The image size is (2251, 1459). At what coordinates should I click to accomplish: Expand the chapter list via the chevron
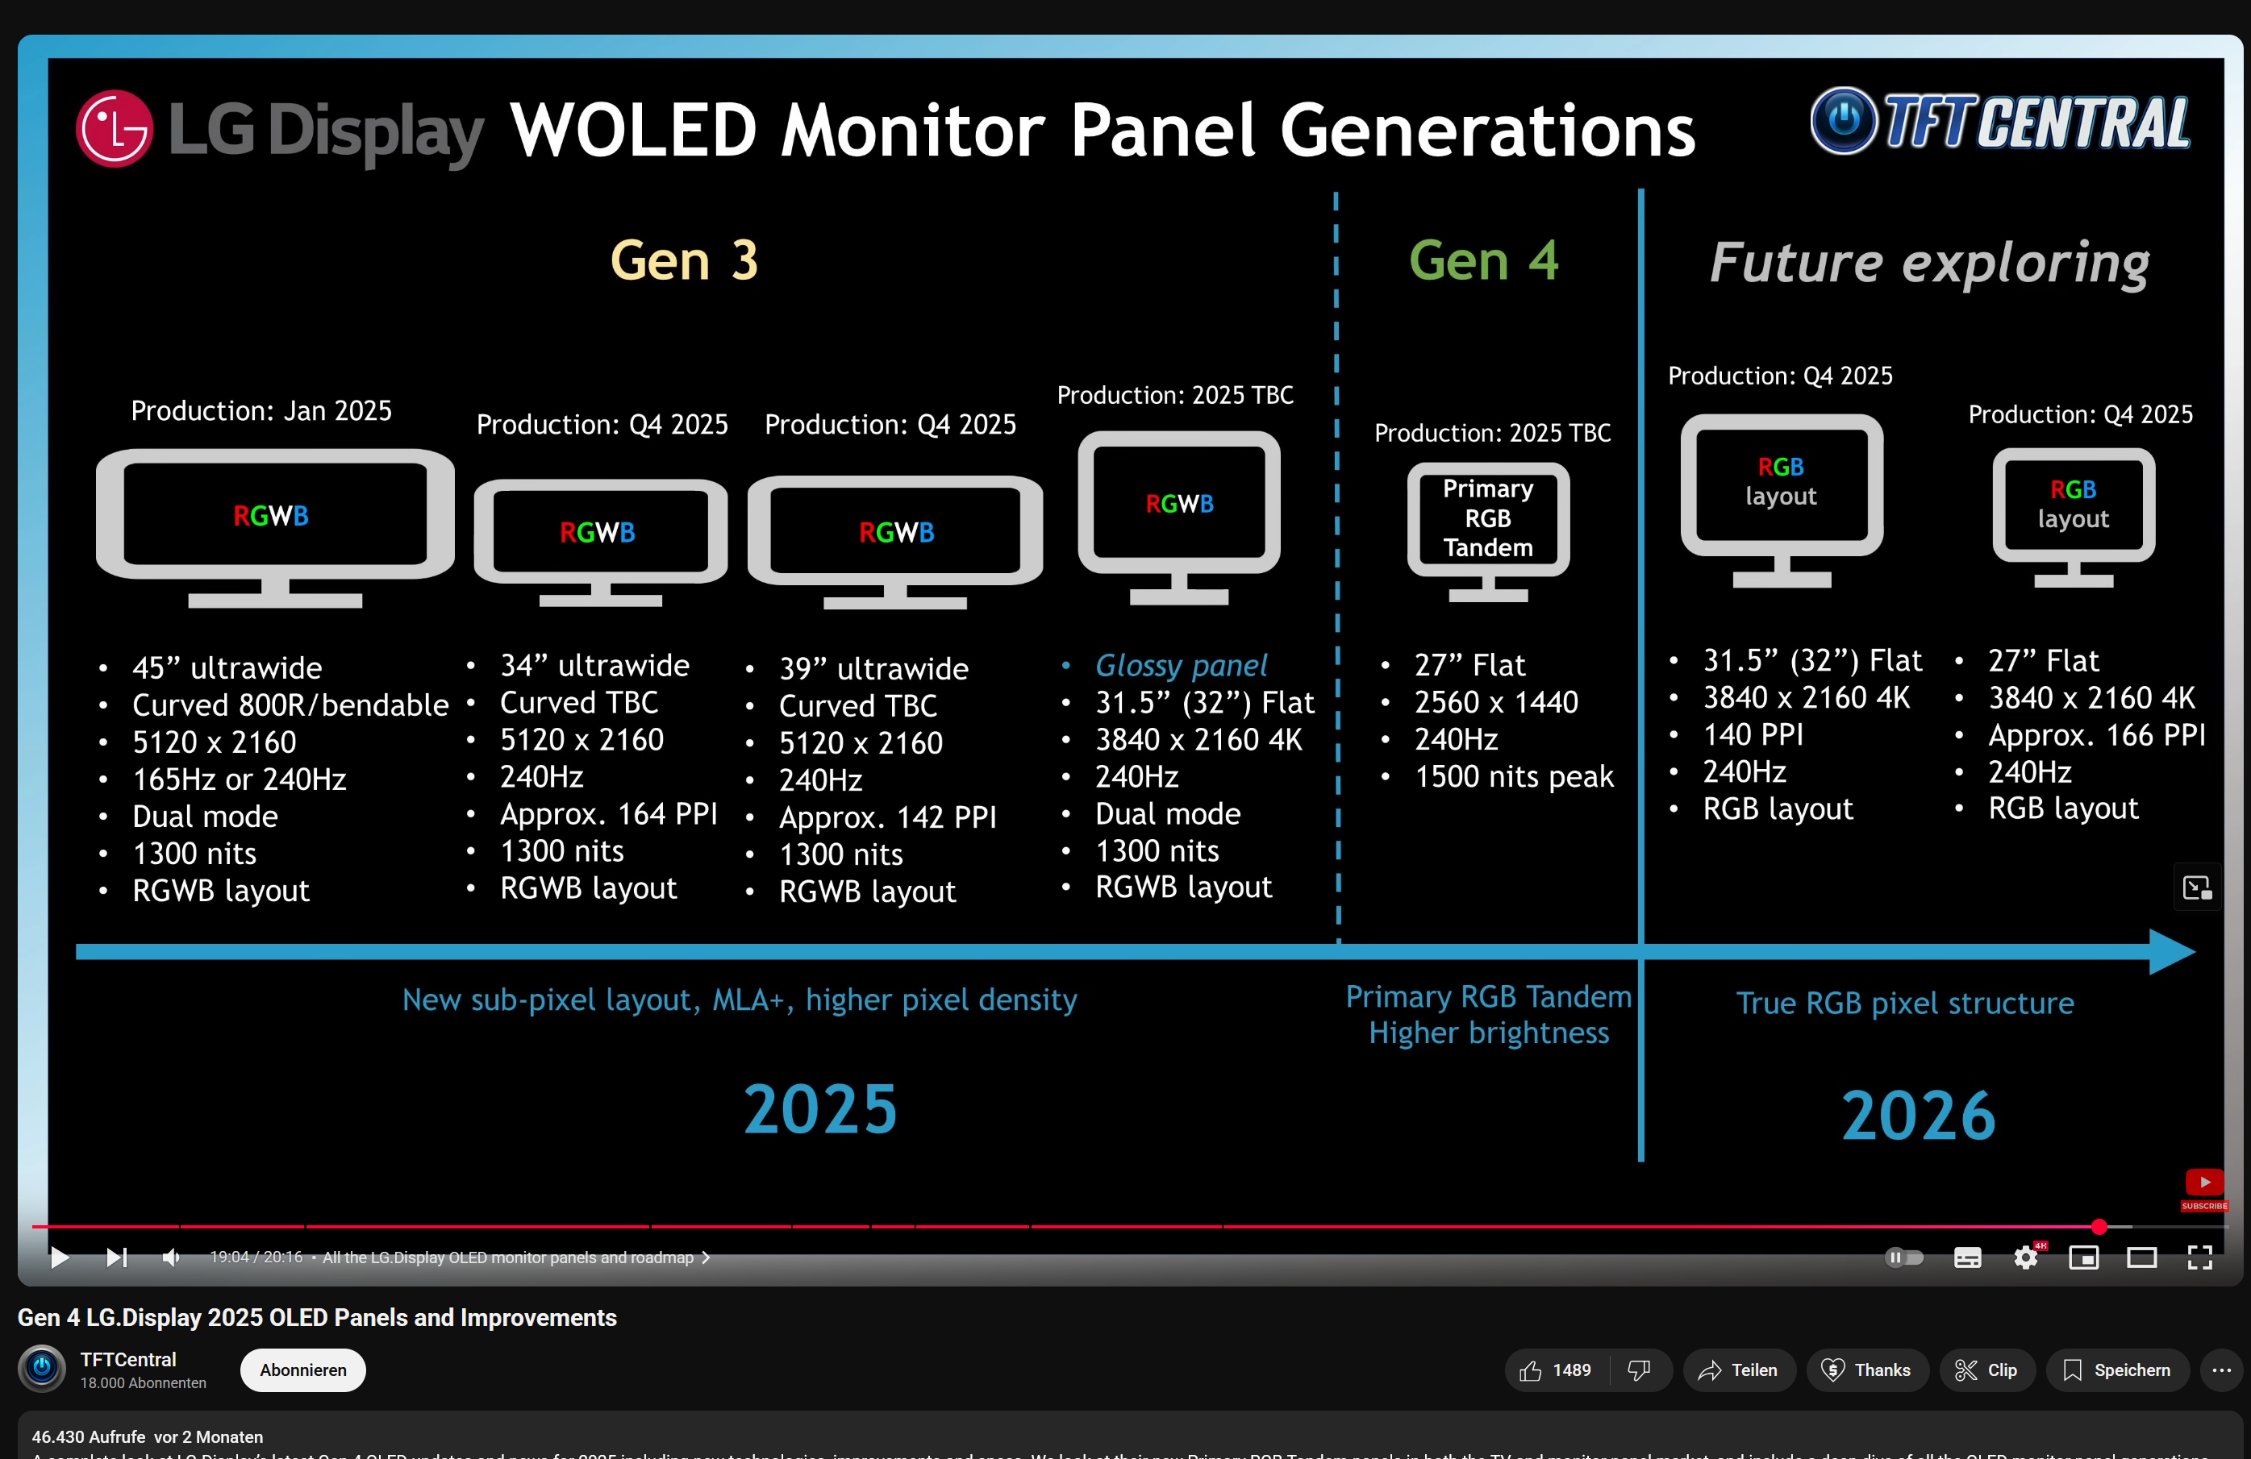pos(706,1257)
